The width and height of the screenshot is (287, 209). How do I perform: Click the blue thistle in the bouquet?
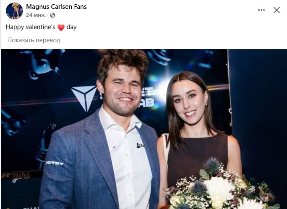pos(212,165)
